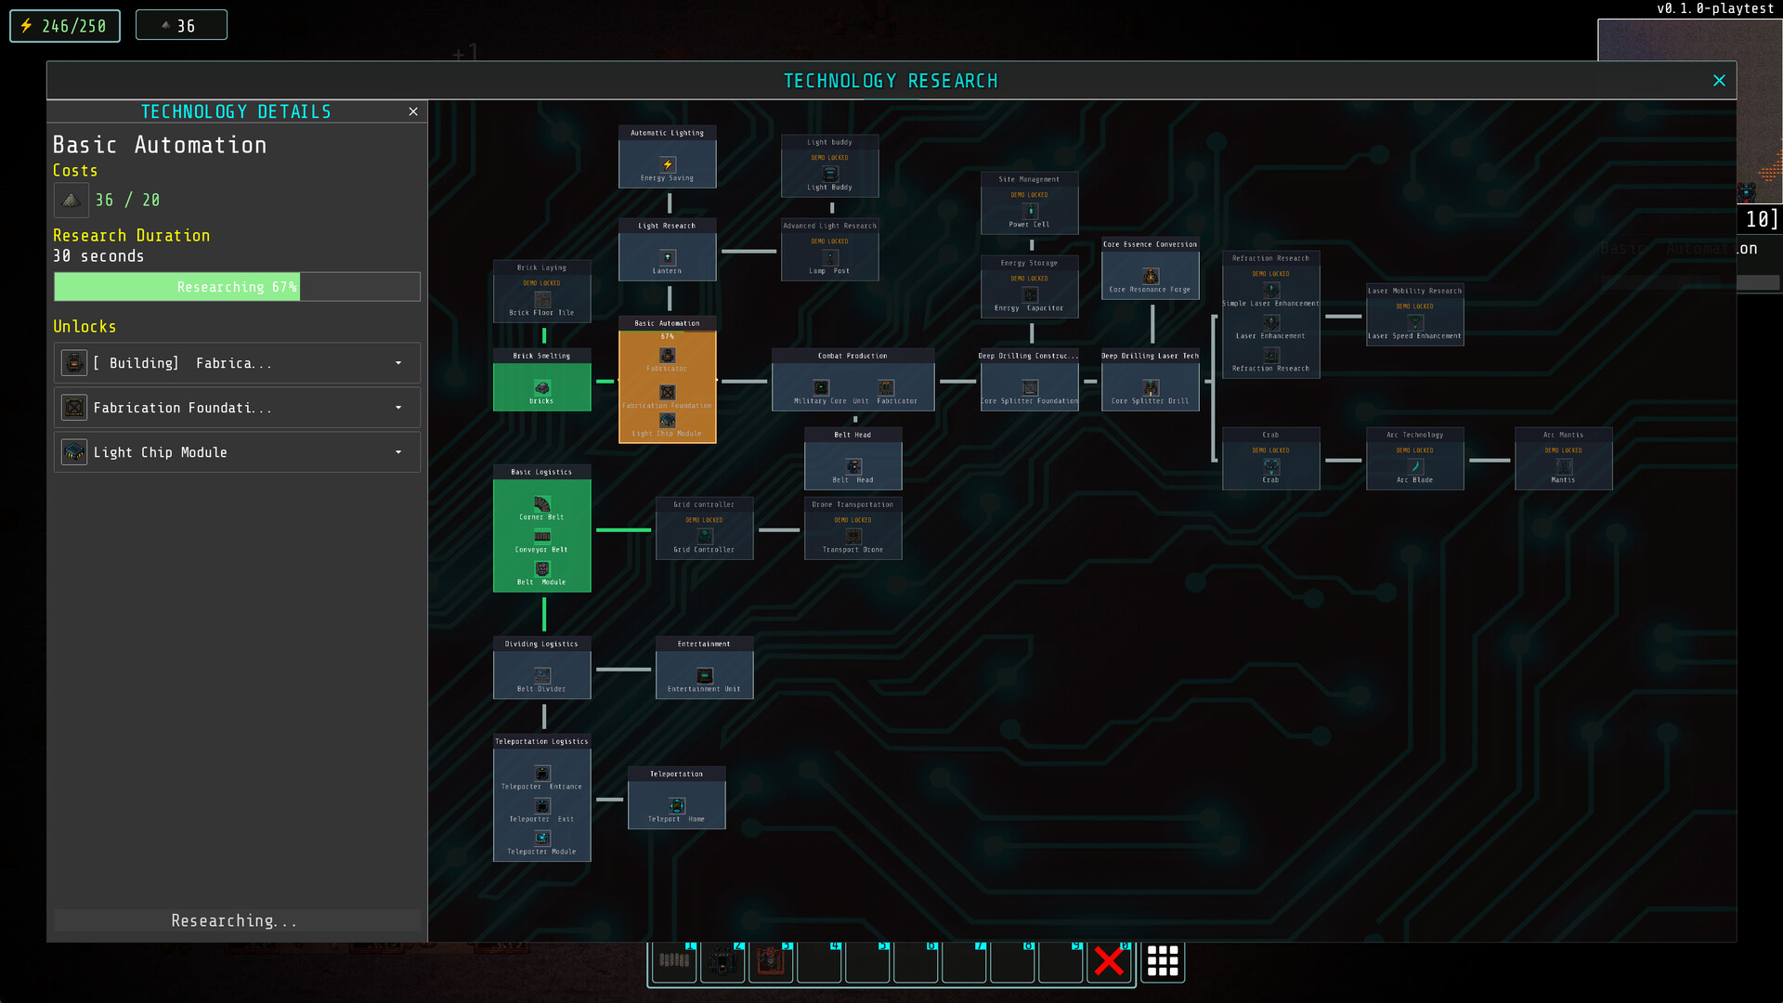Expand the Fabrication Foundation unlock entry
The image size is (1783, 1003).
click(x=397, y=407)
